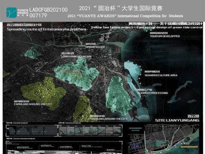Click the 'URBAN WATER' map label
This screenshot has height=154, width=205.
[95, 47]
